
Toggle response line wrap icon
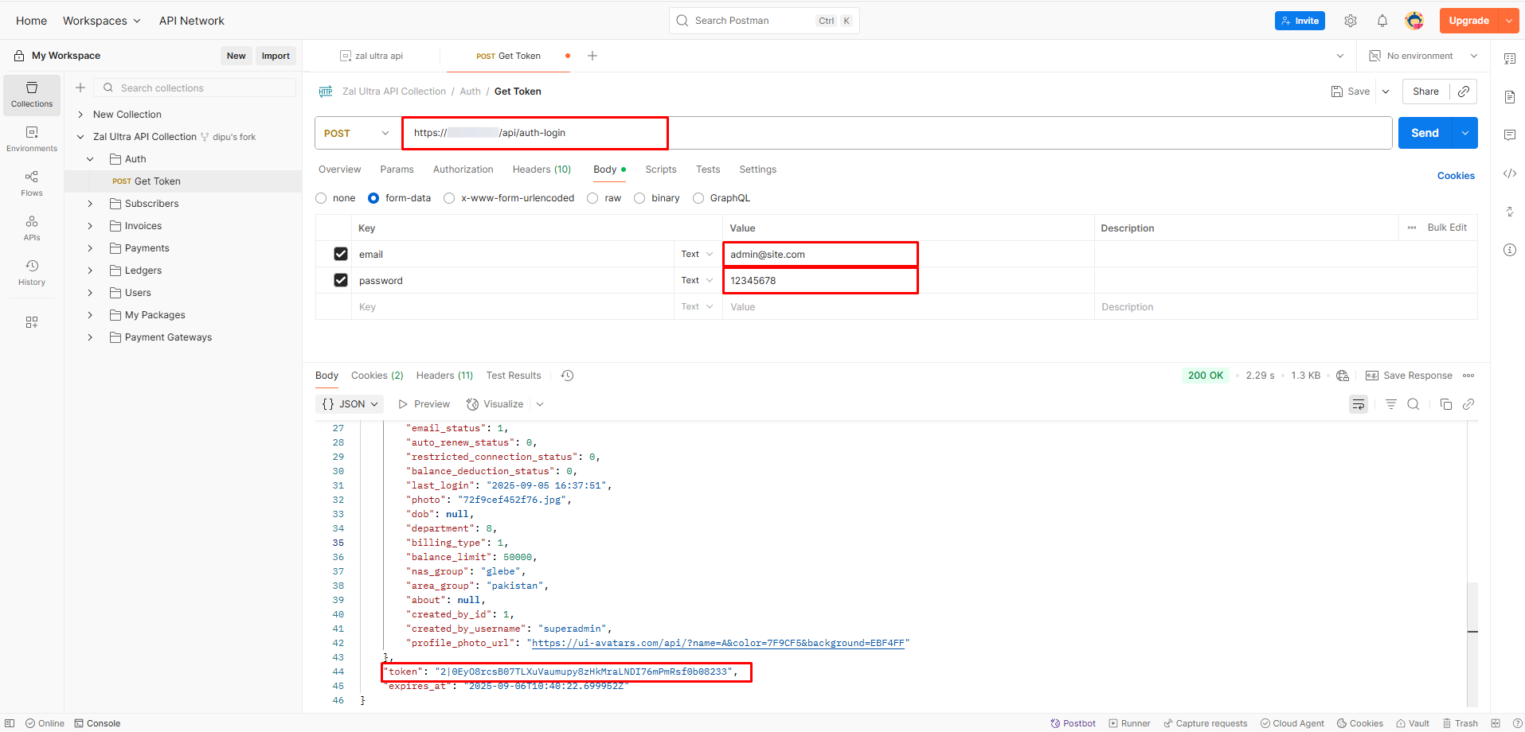click(x=1359, y=404)
